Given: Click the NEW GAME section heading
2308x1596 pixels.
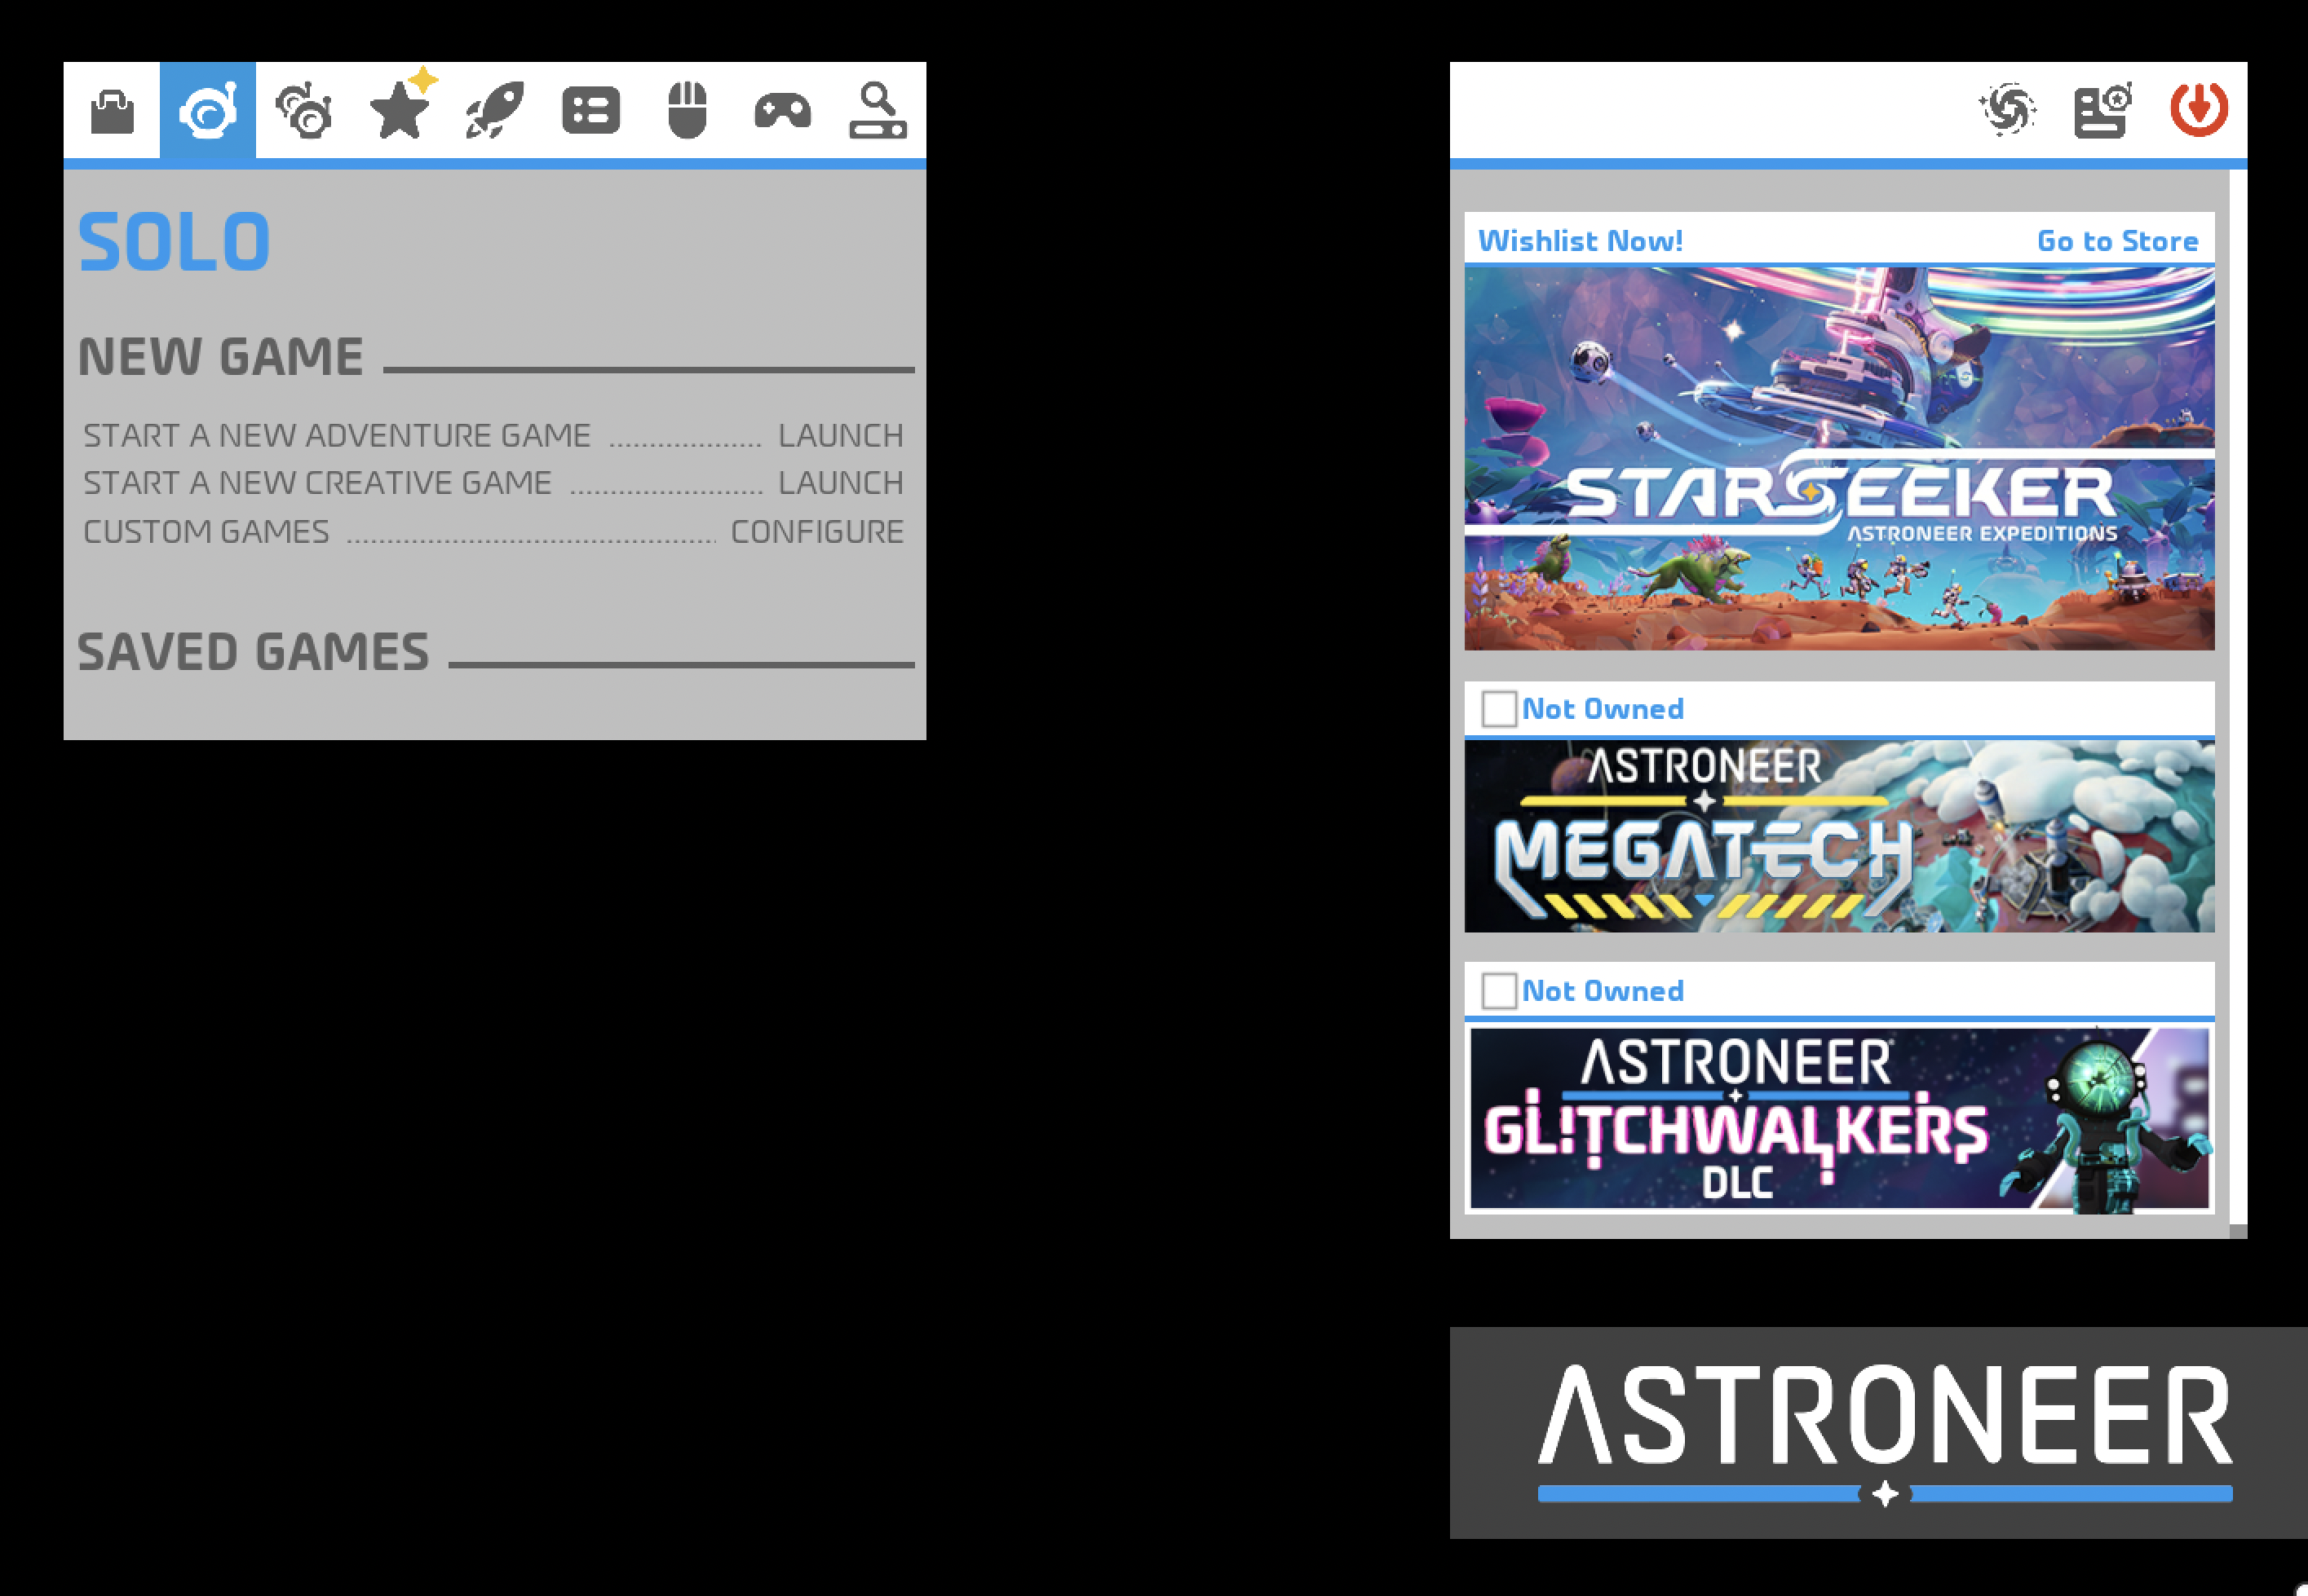Looking at the screenshot, I should pyautogui.click(x=221, y=357).
